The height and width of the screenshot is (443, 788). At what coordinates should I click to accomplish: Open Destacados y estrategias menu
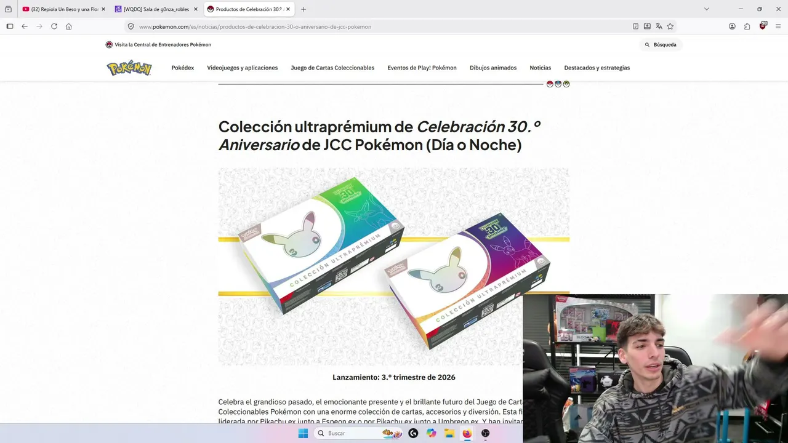point(597,68)
